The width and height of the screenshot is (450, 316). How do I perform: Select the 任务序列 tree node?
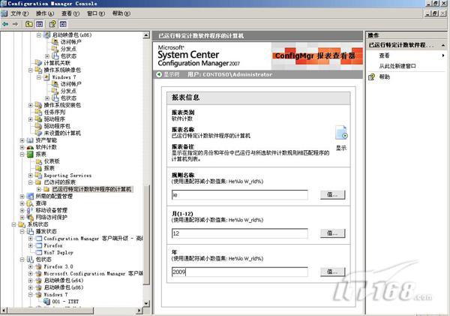55,112
